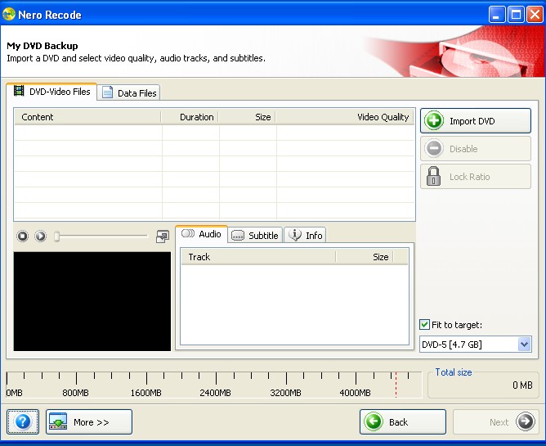The height and width of the screenshot is (446, 546).
Task: Stop preview playback
Action: tap(23, 236)
